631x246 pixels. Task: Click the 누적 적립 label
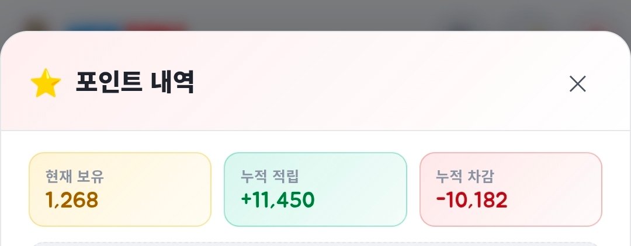tap(269, 176)
